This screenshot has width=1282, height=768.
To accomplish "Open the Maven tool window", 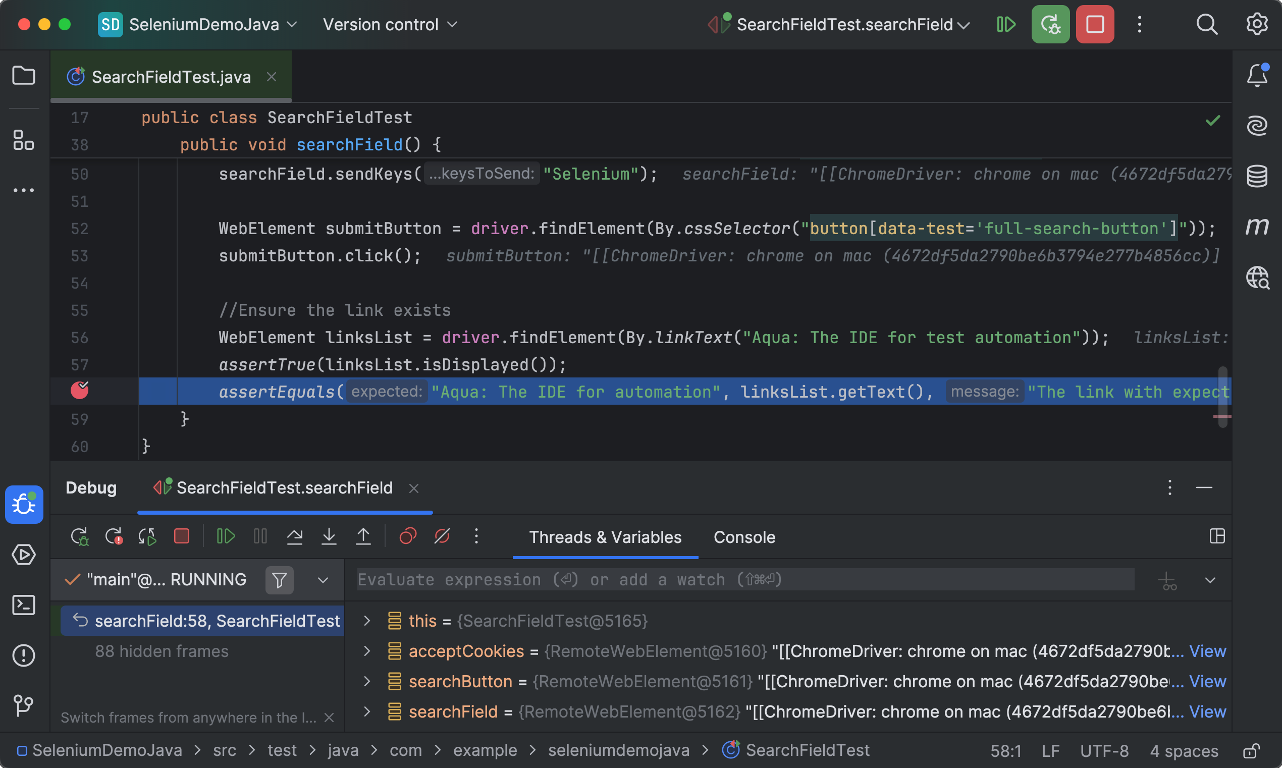I will 1257,227.
